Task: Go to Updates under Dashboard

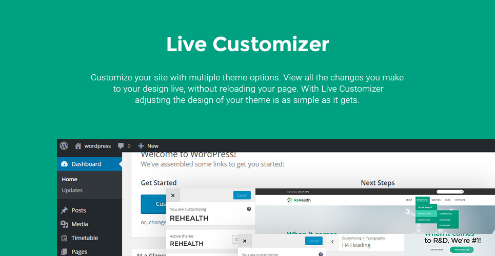Action: pyautogui.click(x=72, y=190)
